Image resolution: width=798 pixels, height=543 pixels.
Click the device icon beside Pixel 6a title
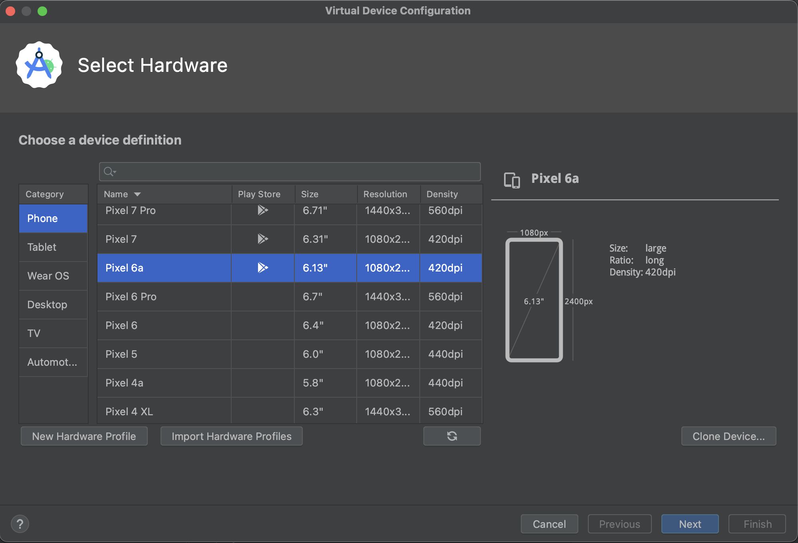(512, 180)
